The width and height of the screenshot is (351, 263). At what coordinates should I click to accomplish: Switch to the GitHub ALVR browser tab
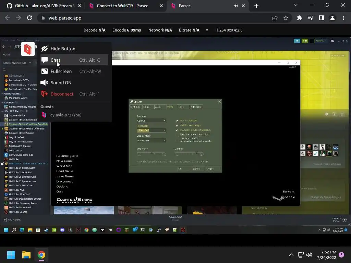[x=43, y=6]
